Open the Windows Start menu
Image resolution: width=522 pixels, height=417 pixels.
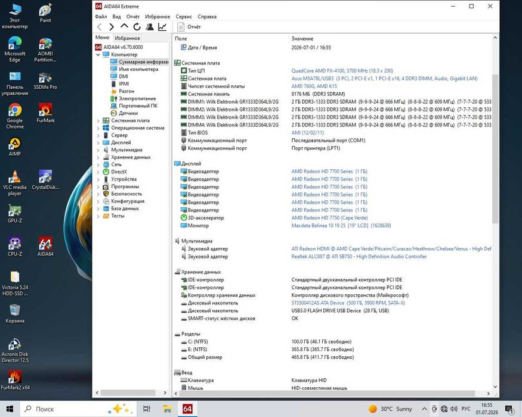pos(10,409)
